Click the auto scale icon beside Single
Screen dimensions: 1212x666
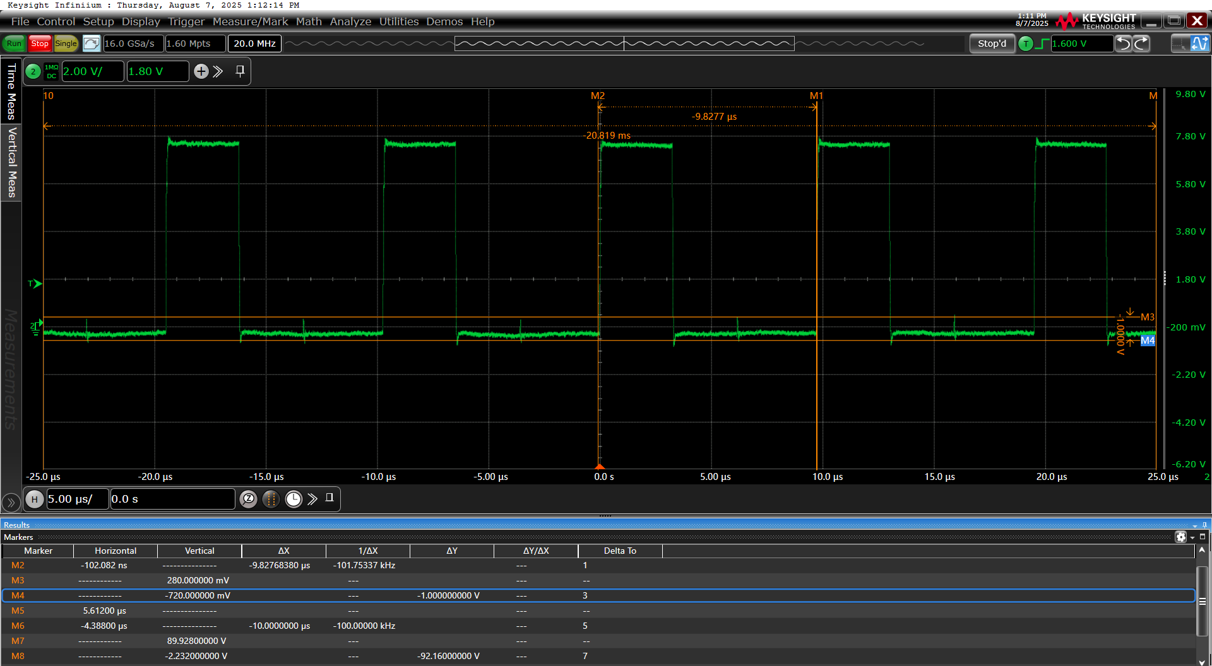[x=92, y=44]
